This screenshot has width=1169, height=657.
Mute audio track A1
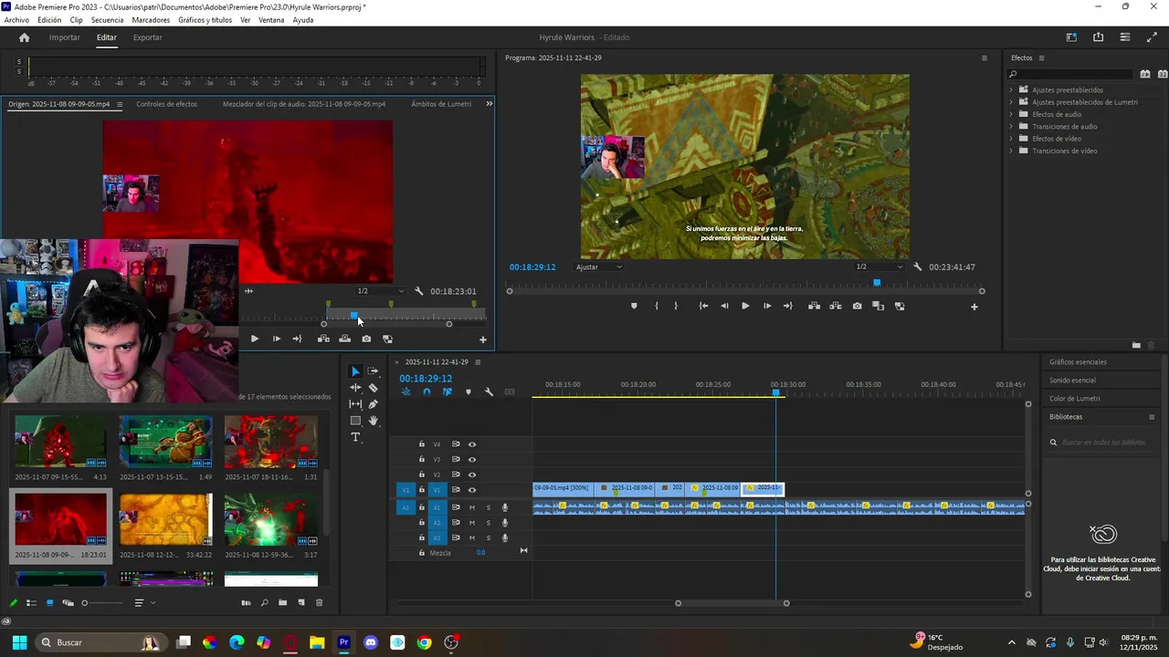[x=472, y=507]
